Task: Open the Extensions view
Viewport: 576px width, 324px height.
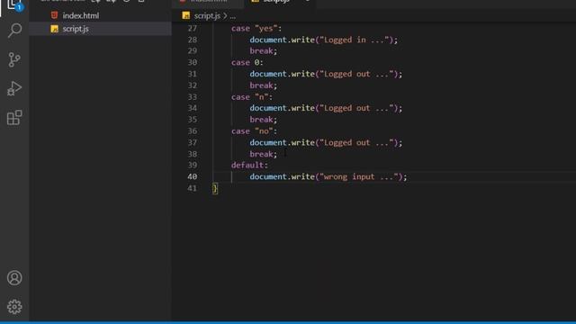Action: point(14,118)
